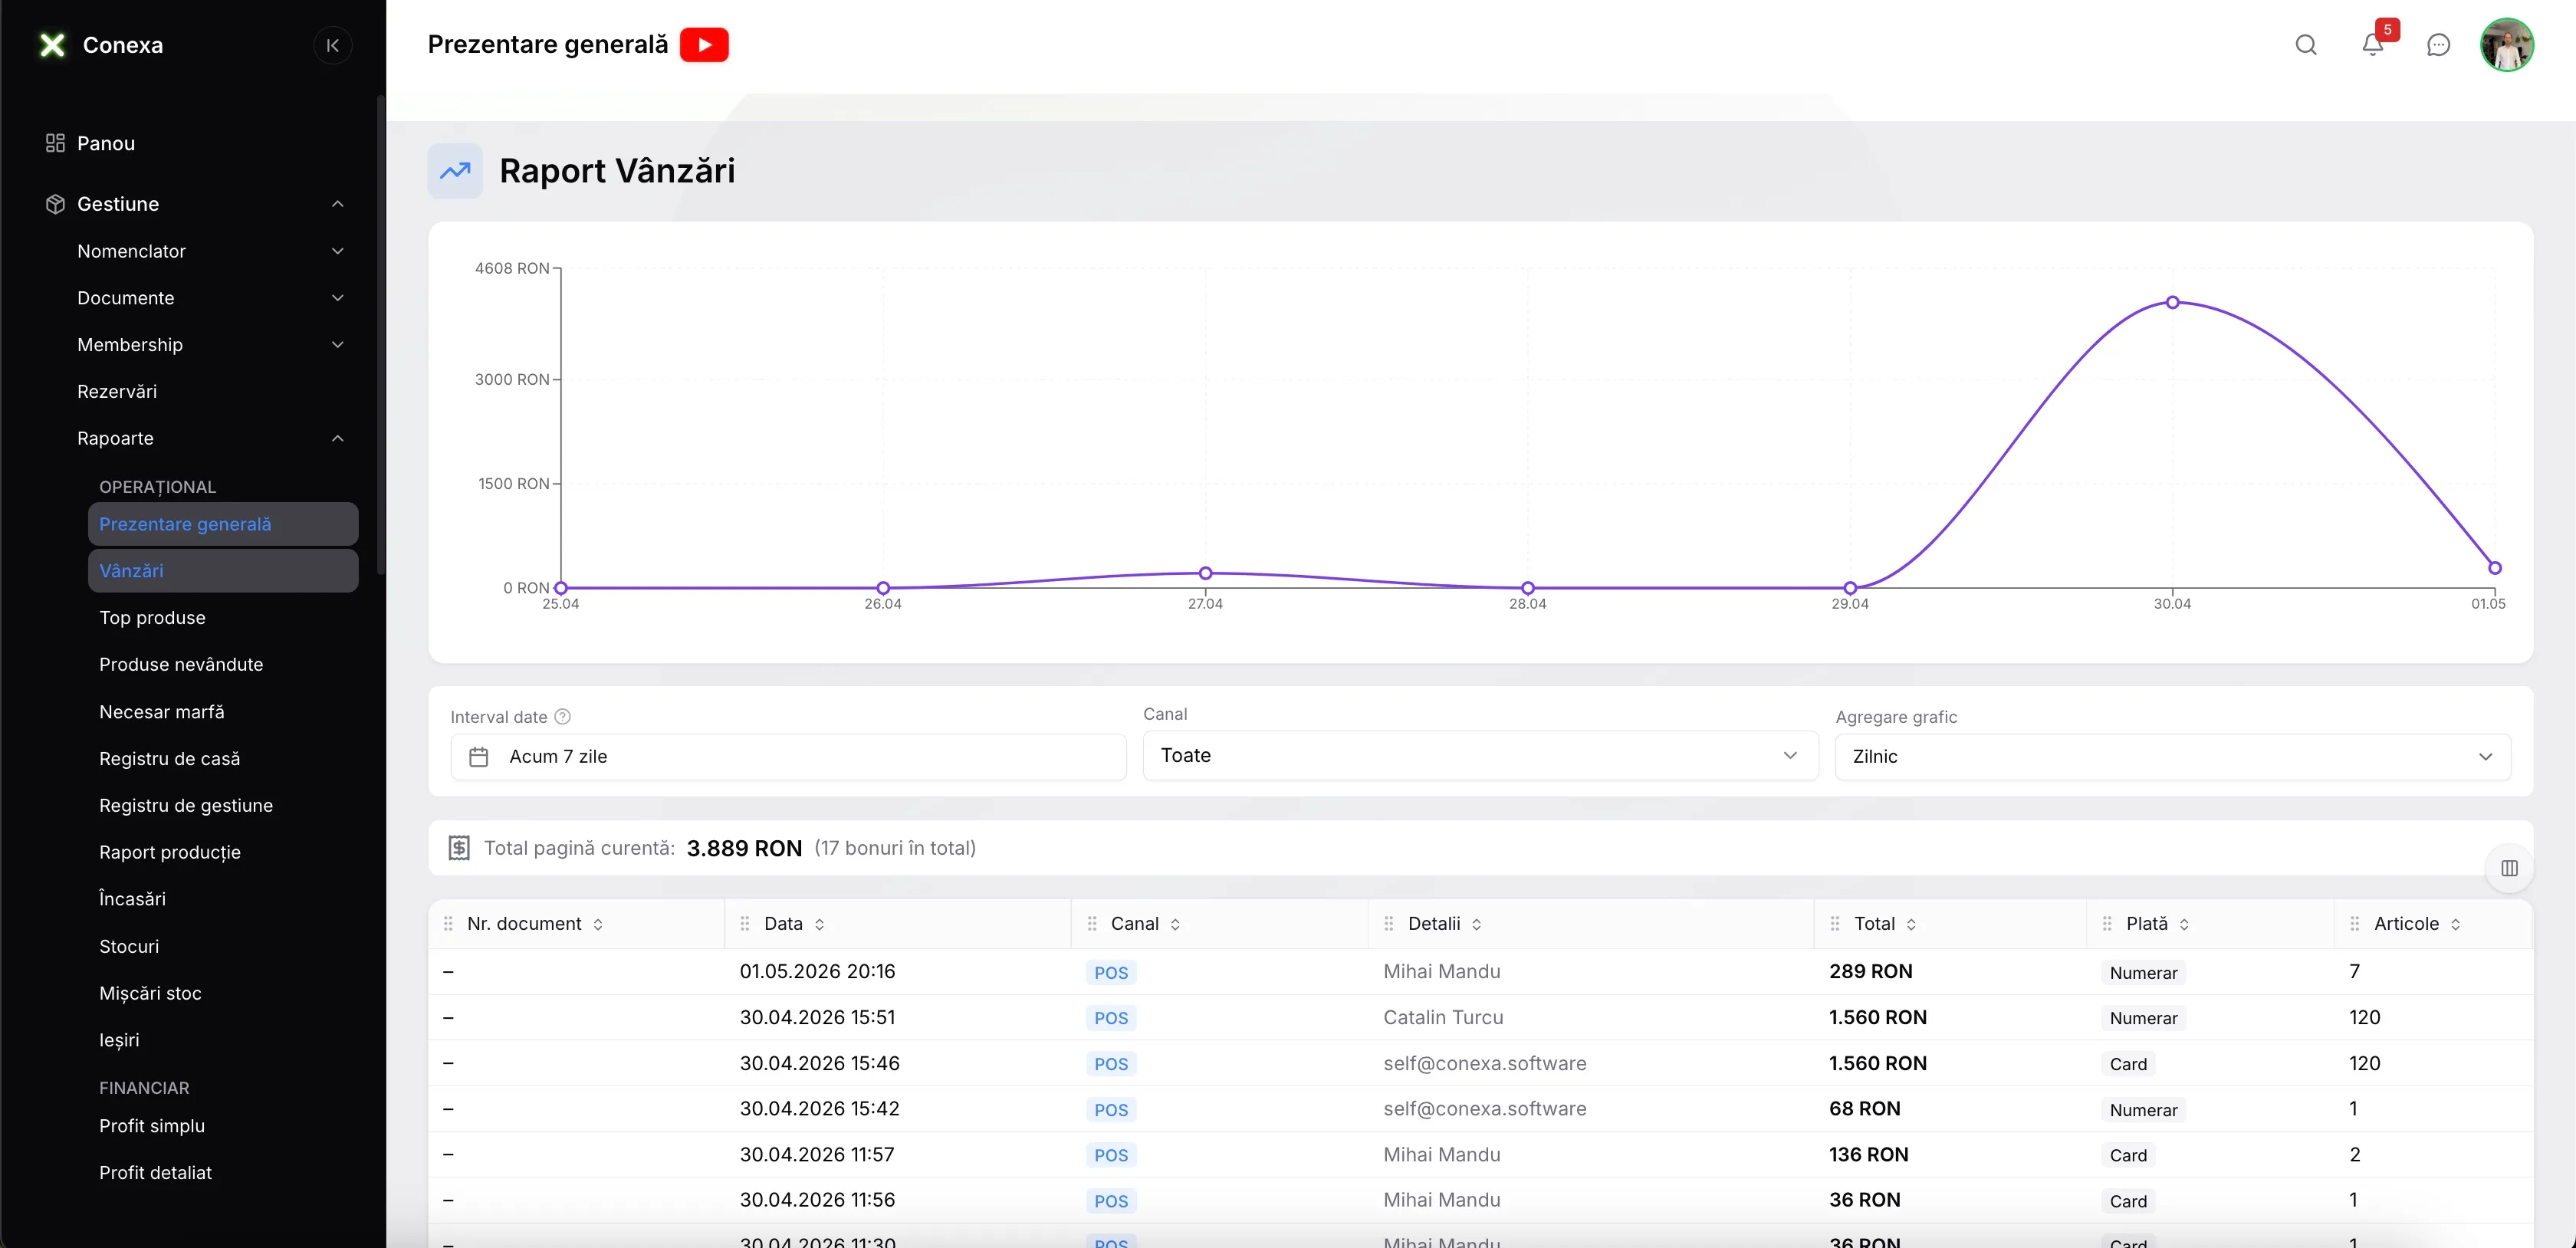Click the Conexa logo icon
The height and width of the screenshot is (1248, 2576).
(52, 45)
